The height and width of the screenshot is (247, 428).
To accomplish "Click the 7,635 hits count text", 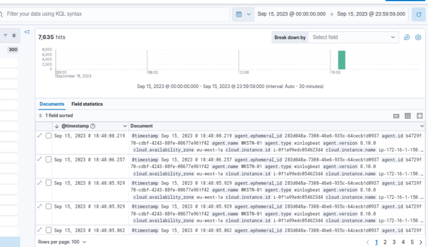I will coord(52,37).
